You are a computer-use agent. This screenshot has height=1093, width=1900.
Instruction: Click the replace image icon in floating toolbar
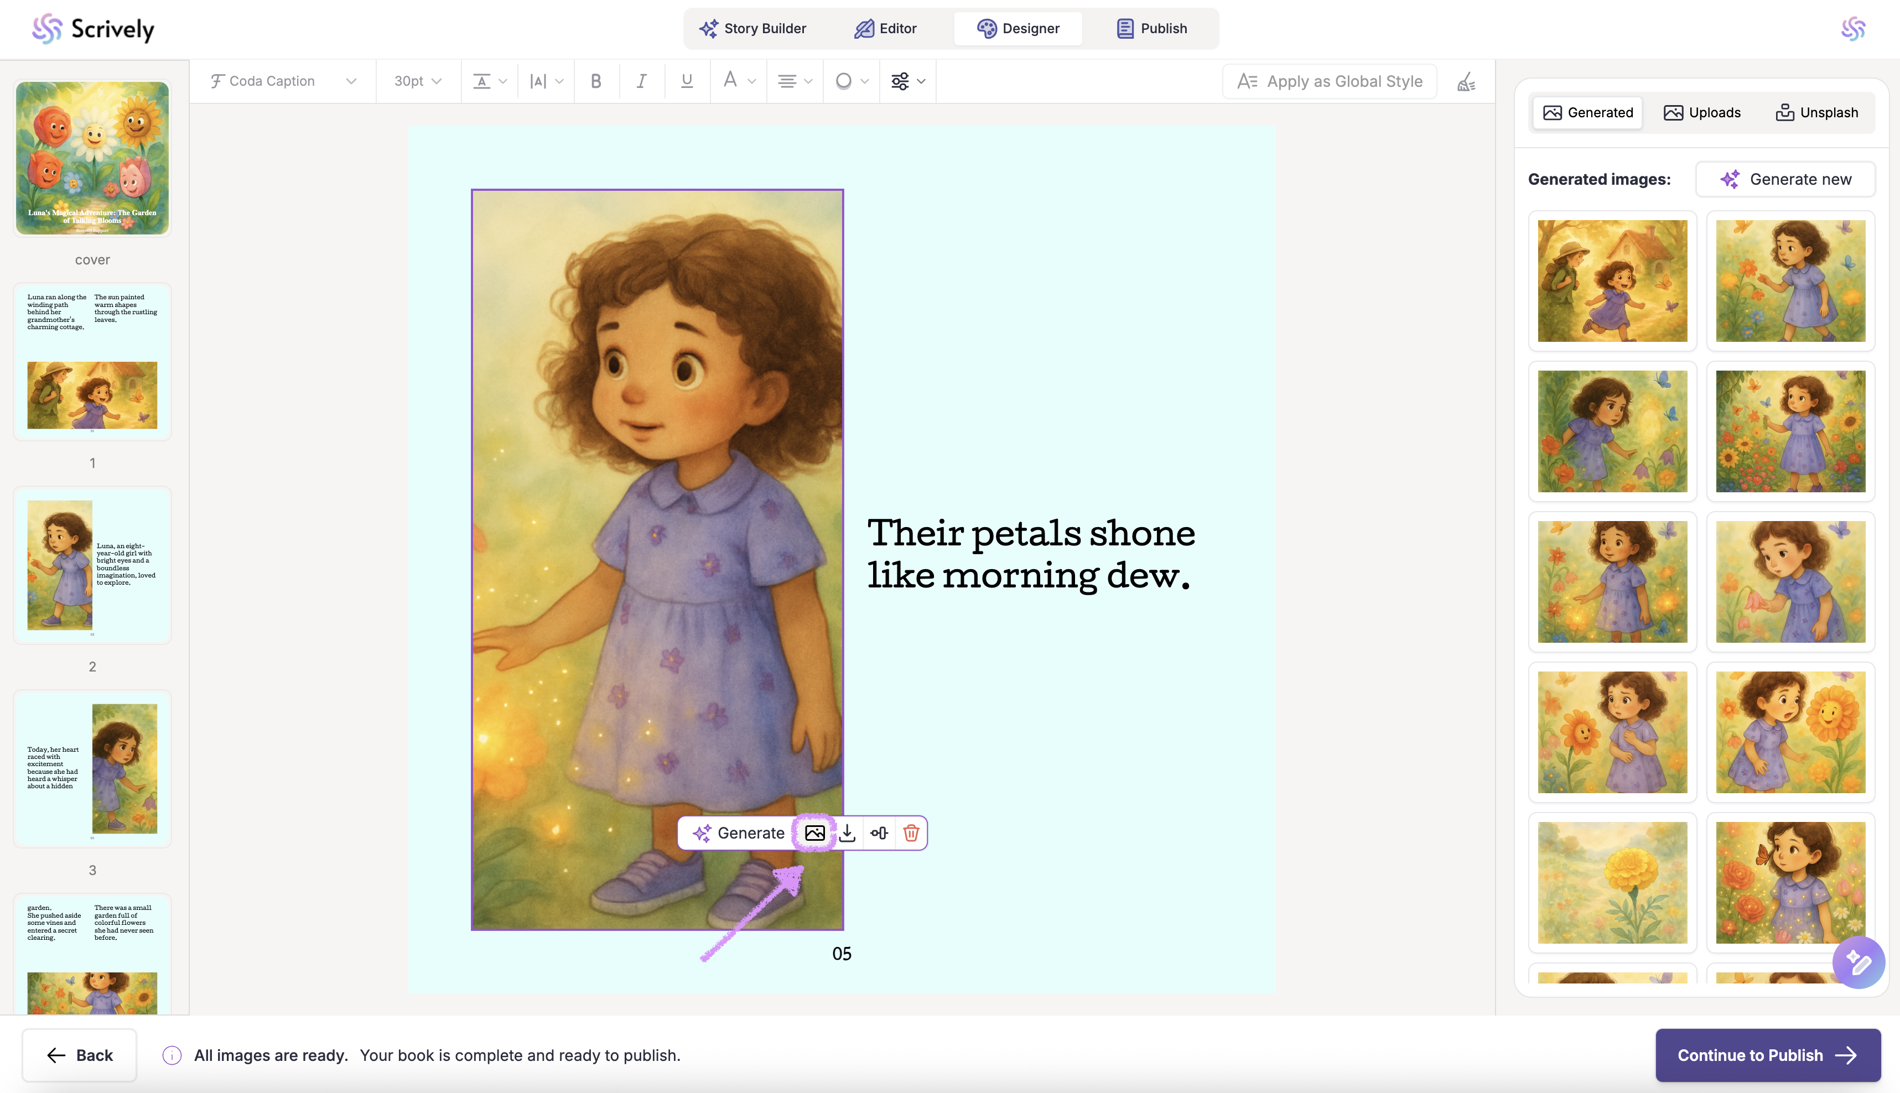(814, 832)
